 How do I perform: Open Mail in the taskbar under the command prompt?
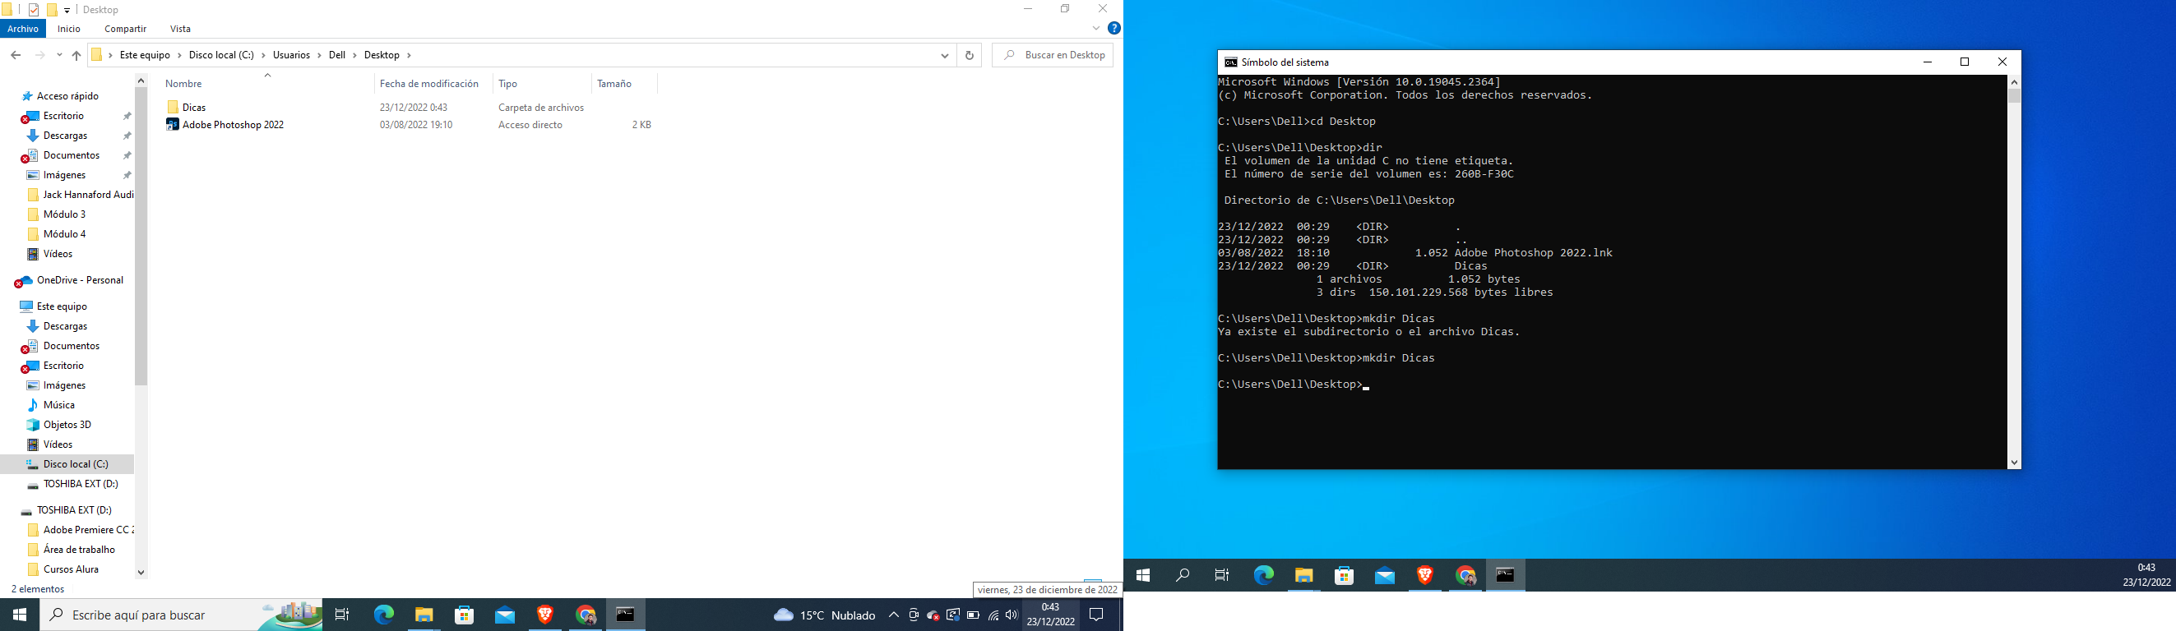click(x=1385, y=575)
